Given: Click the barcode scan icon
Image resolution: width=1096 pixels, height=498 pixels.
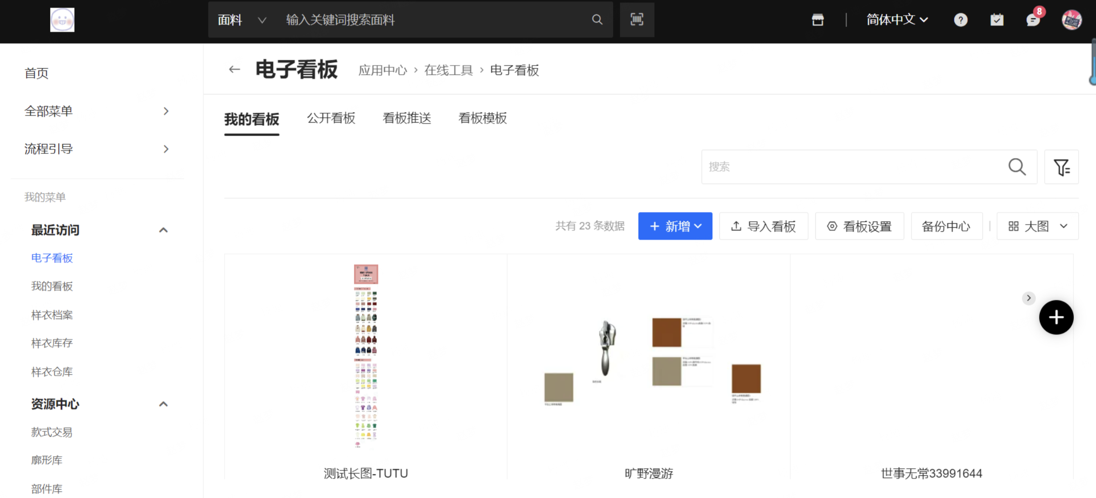Looking at the screenshot, I should [x=637, y=20].
